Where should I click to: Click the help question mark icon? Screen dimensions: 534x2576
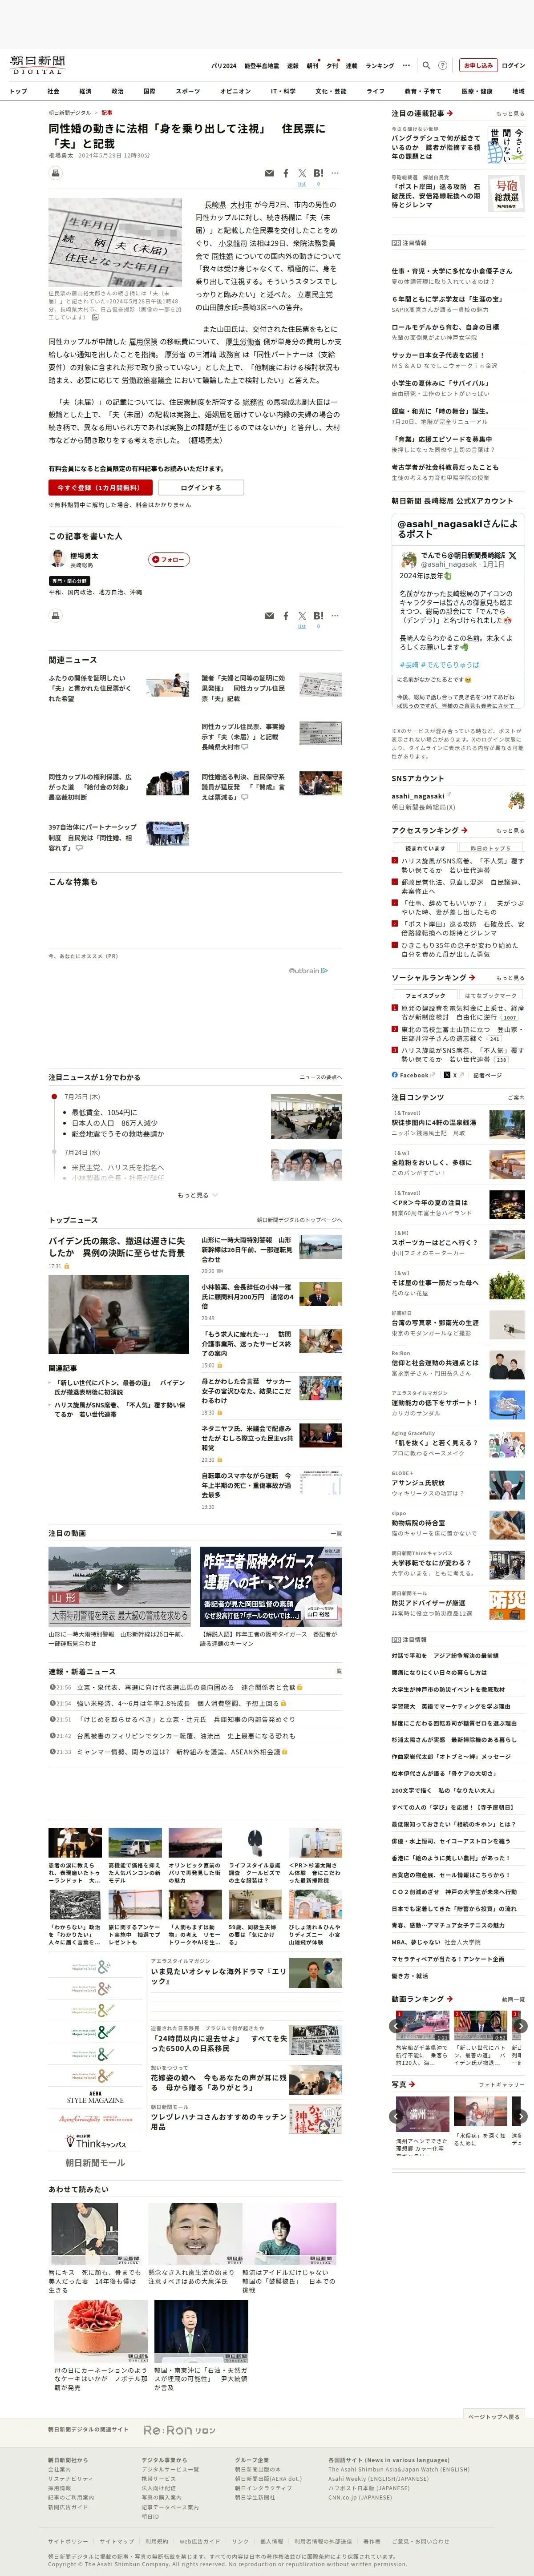point(443,65)
